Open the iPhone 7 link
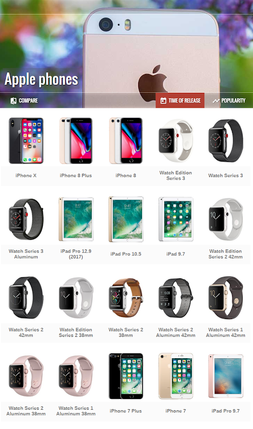The image size is (253, 429). pyautogui.click(x=176, y=411)
